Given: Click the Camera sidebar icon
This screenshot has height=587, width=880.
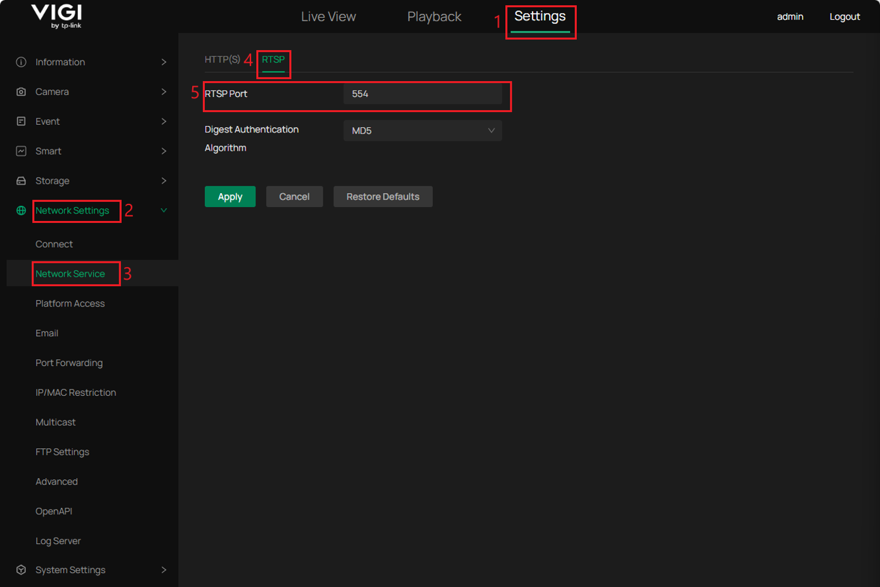Looking at the screenshot, I should pyautogui.click(x=21, y=92).
